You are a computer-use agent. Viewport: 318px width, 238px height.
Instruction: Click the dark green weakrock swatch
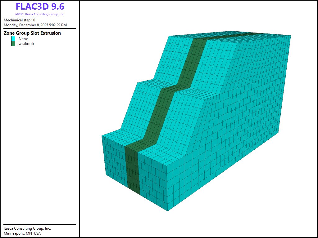(13, 44)
